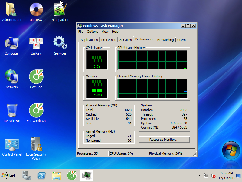Open Cốc Cốc from the taskbar
The width and height of the screenshot is (242, 182).
click(x=72, y=176)
